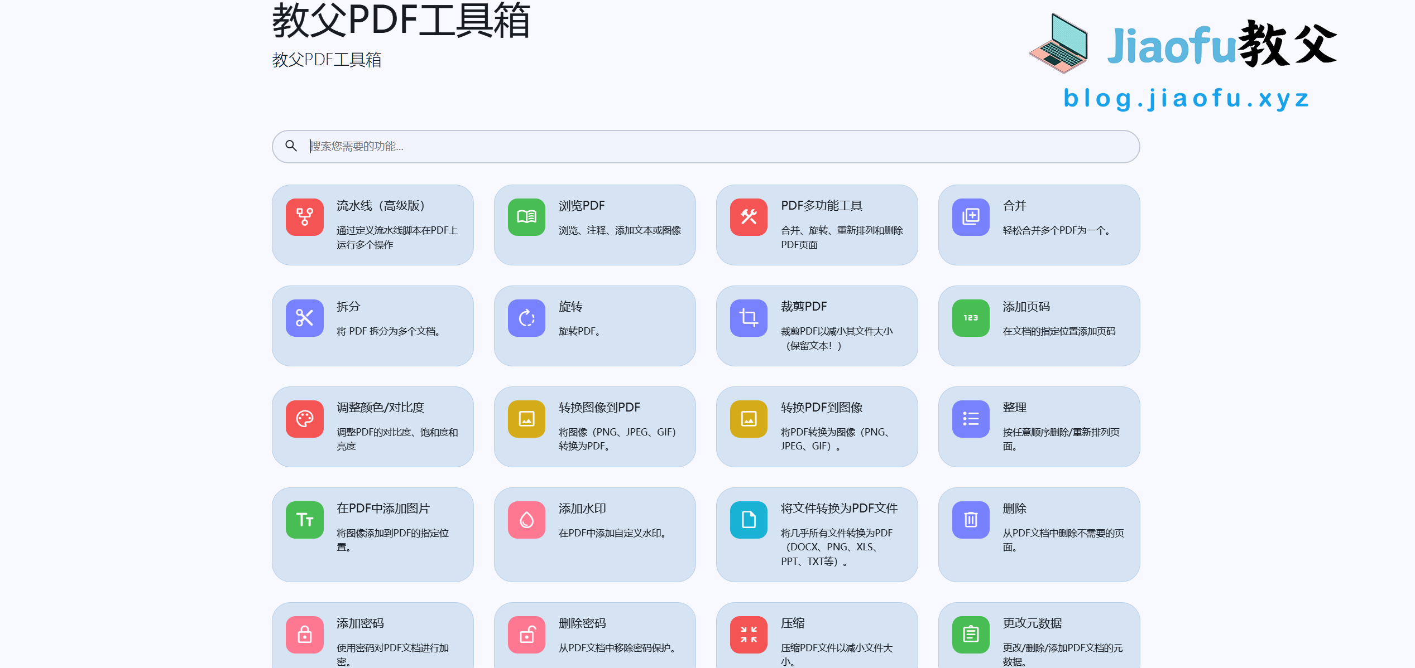Select the 转换图像到PDF title text

pyautogui.click(x=599, y=408)
